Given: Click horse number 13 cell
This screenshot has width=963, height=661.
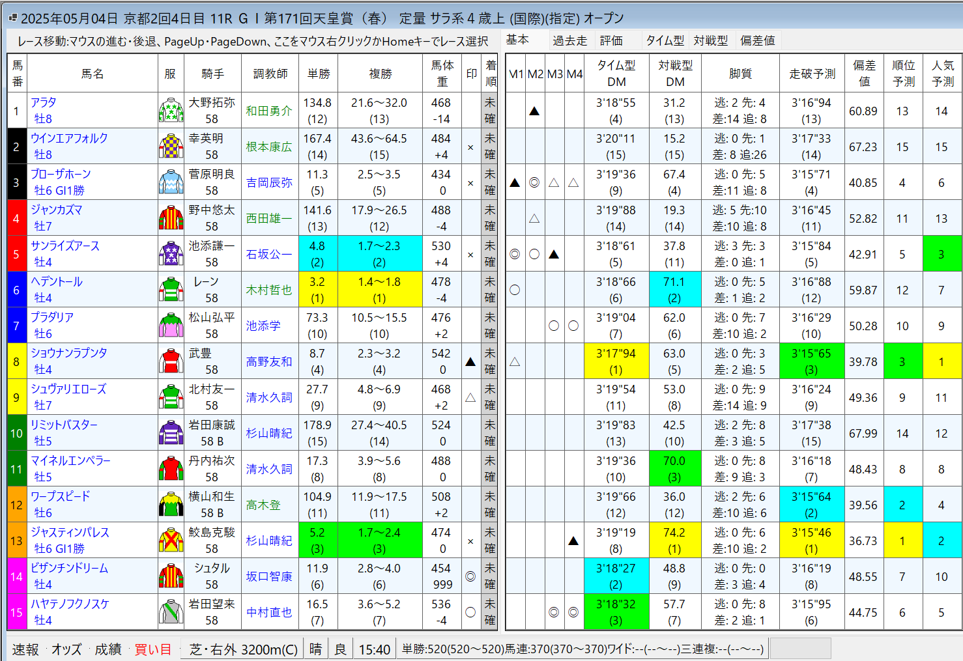Looking at the screenshot, I should click(x=16, y=541).
